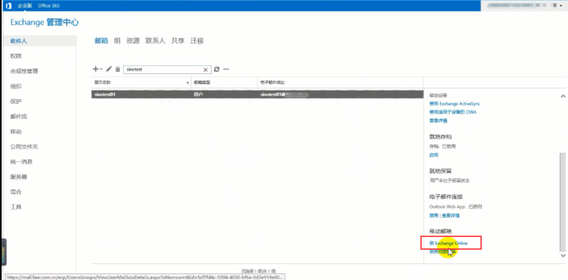Click 禁用 Exchange ActiveSync link
568x280 pixels.
point(454,104)
